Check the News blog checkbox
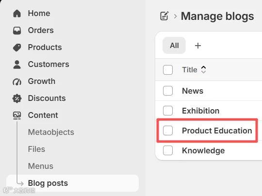Viewport: 262px width, 196px height. [x=168, y=91]
